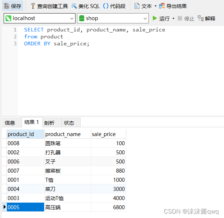224x218 pixels.
Task: Click the Stop (停止) square button
Action: 180,18
